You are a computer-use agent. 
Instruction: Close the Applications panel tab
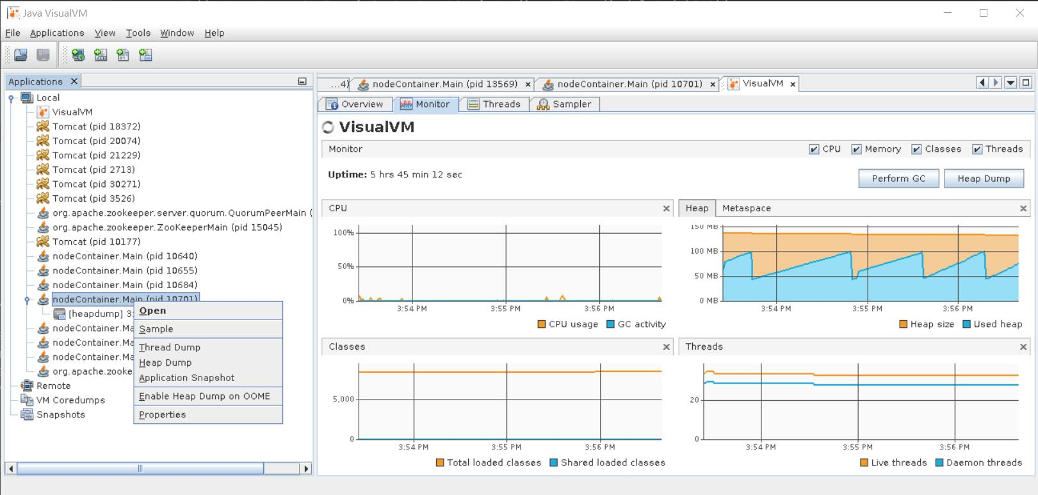coord(74,81)
